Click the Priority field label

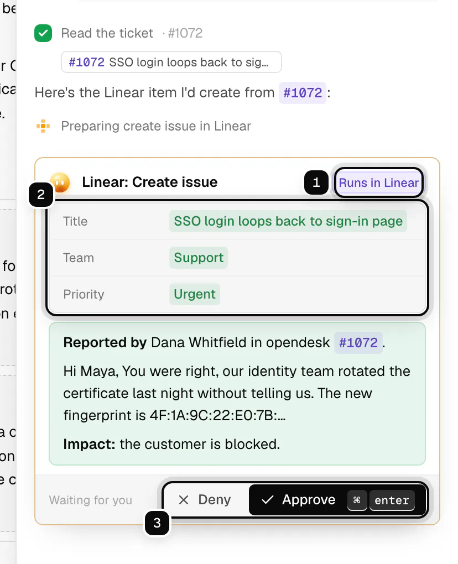84,294
